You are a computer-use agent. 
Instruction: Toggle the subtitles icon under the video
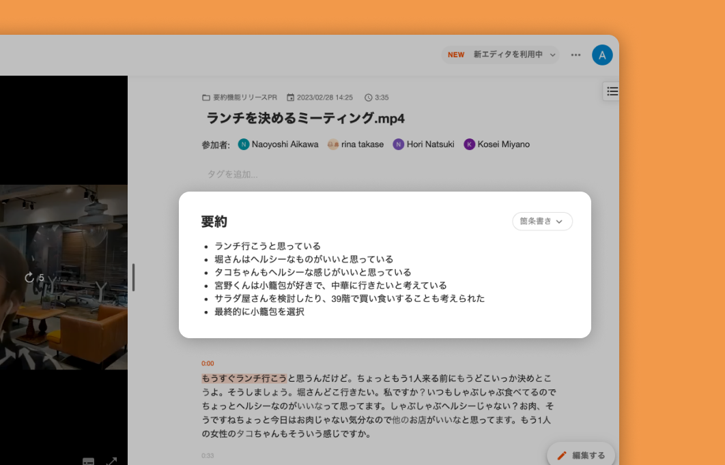click(x=89, y=462)
